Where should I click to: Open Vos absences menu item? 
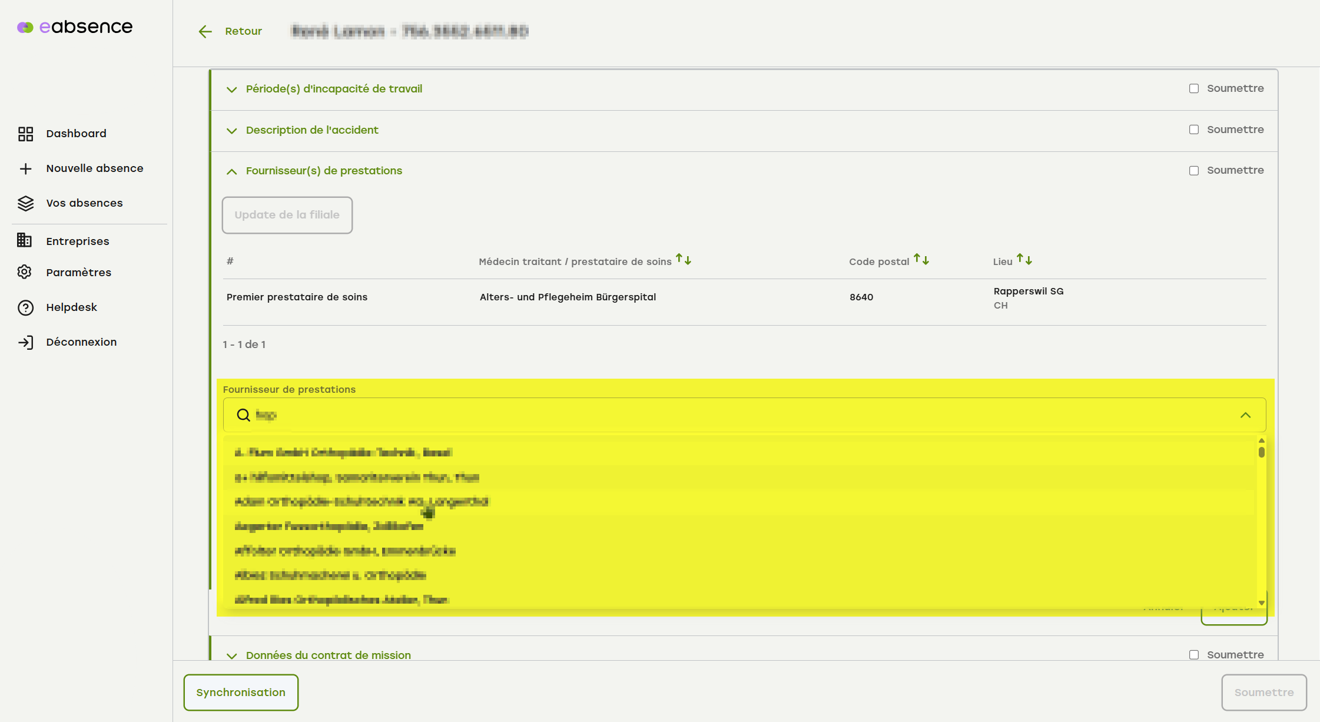(x=84, y=203)
